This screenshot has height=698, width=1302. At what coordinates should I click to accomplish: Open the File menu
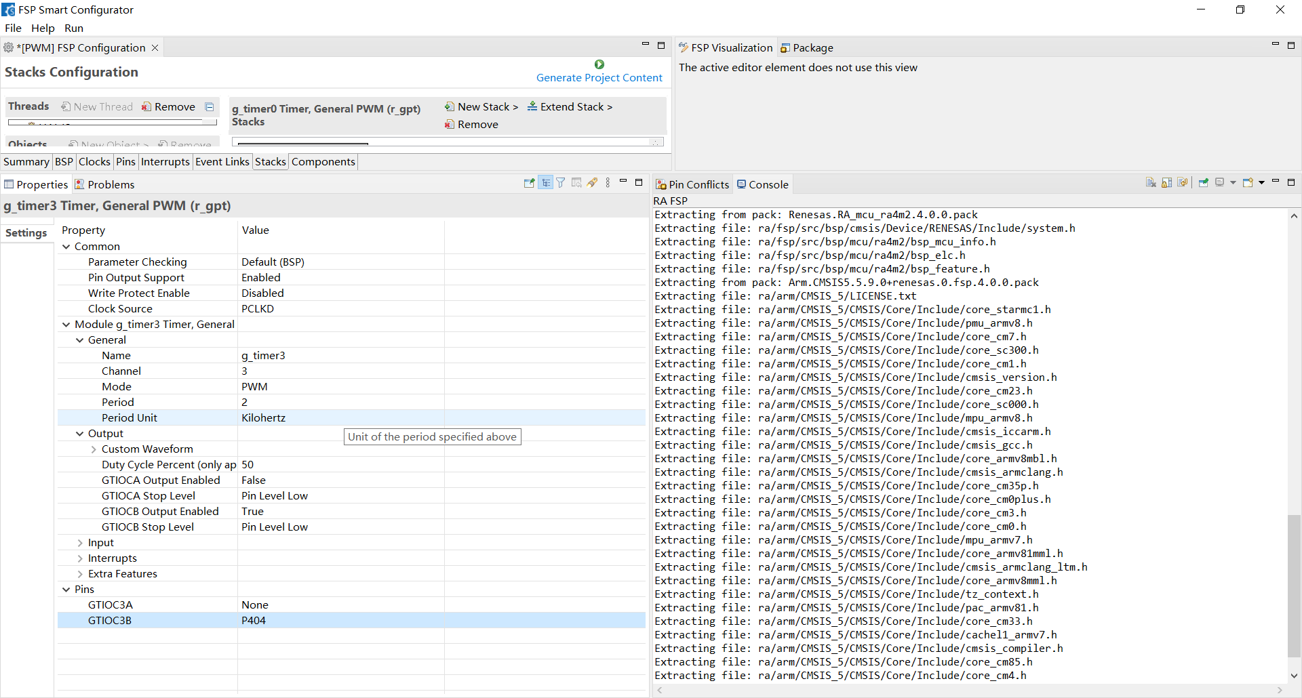coord(14,28)
